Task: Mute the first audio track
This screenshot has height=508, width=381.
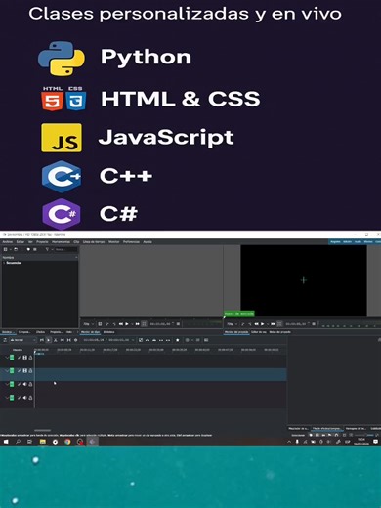Action: click(24, 384)
